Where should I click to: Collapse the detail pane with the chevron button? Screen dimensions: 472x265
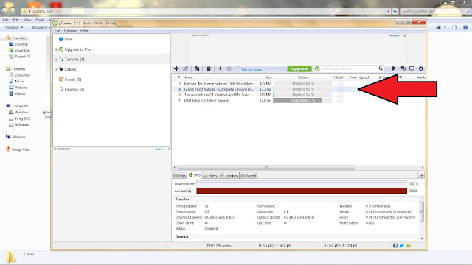[421, 175]
